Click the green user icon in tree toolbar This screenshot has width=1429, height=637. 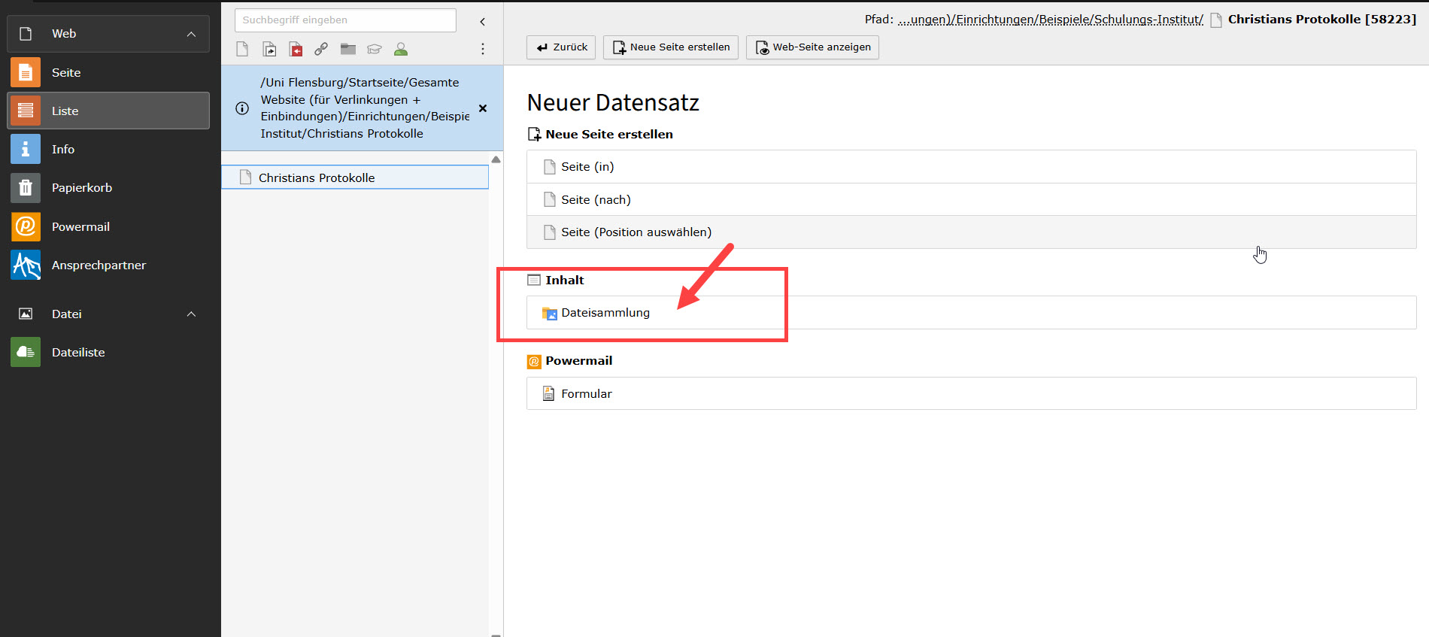401,49
